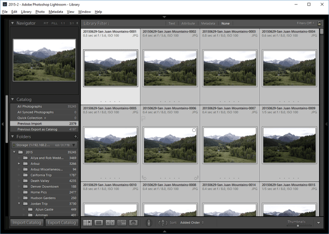This screenshot has width=329, height=234.
Task: Show the right panel with arrow
Action: click(x=326, y=124)
